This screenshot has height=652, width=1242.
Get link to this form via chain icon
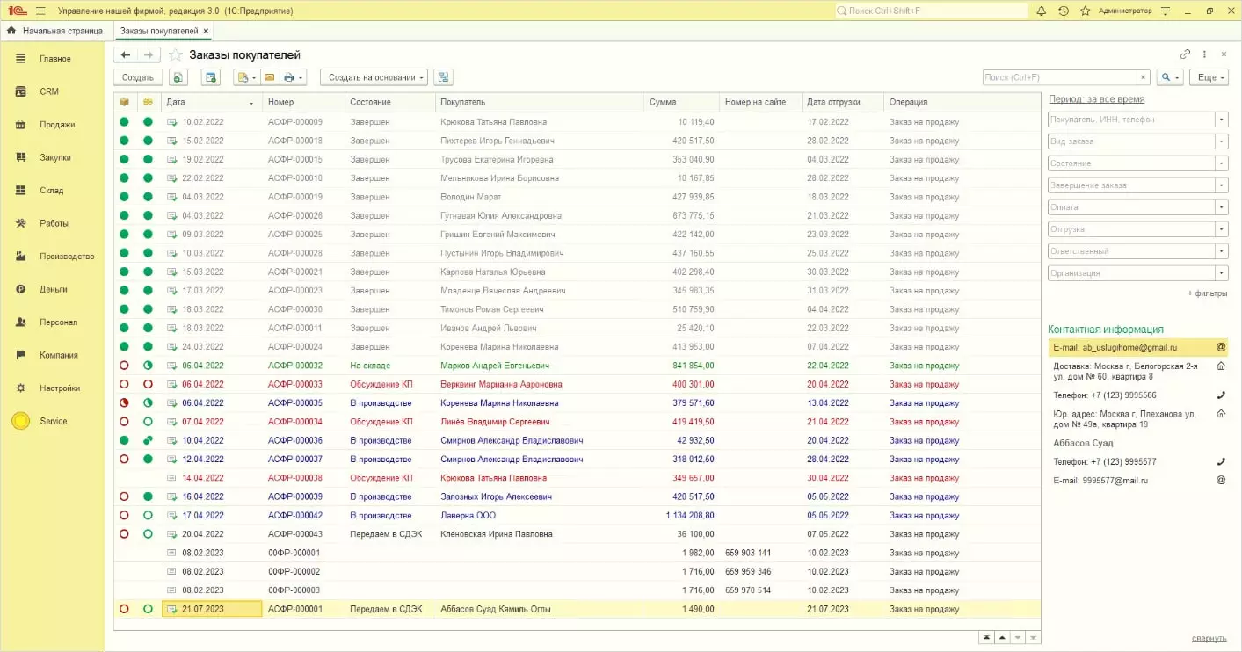pyautogui.click(x=1185, y=54)
